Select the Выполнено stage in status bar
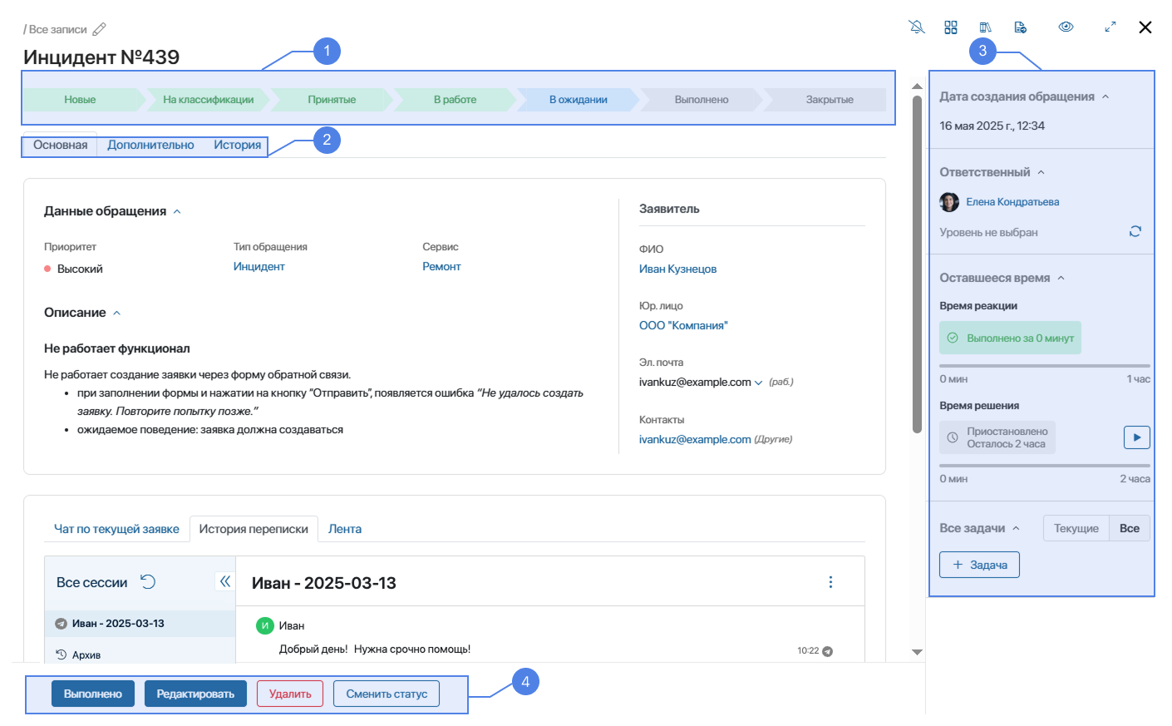 click(701, 100)
